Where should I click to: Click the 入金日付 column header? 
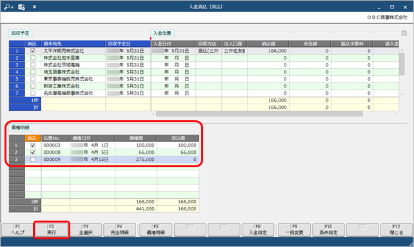coord(173,44)
